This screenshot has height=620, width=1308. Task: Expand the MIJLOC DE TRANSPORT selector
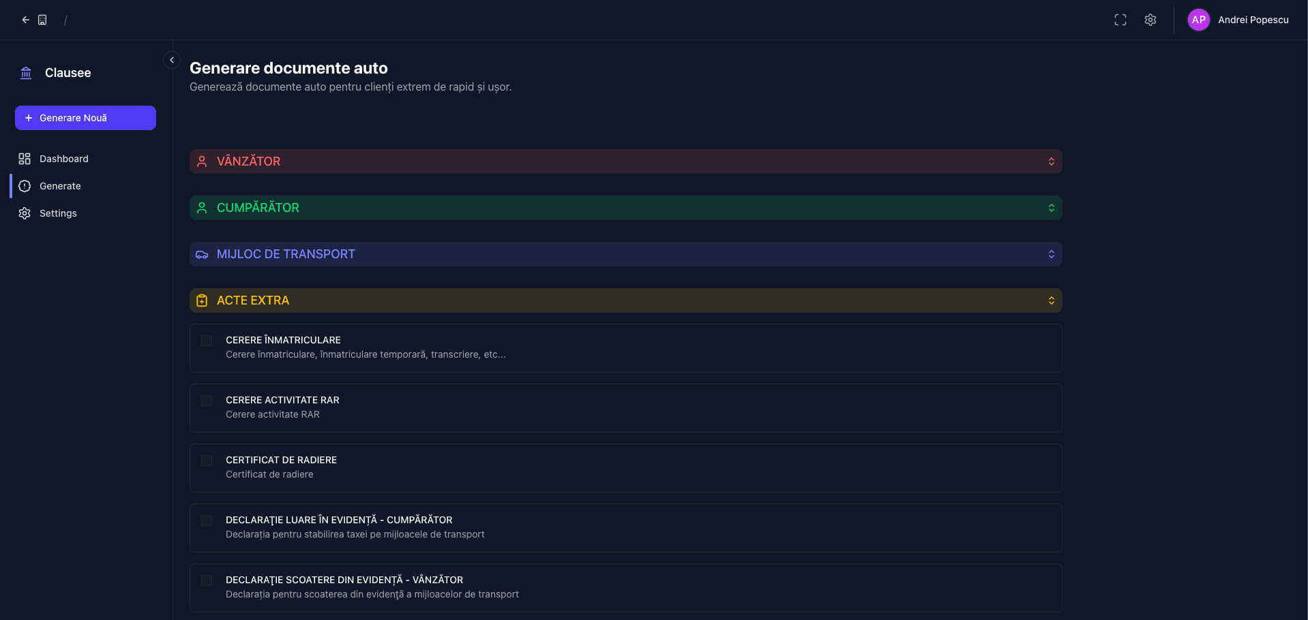pos(1051,254)
